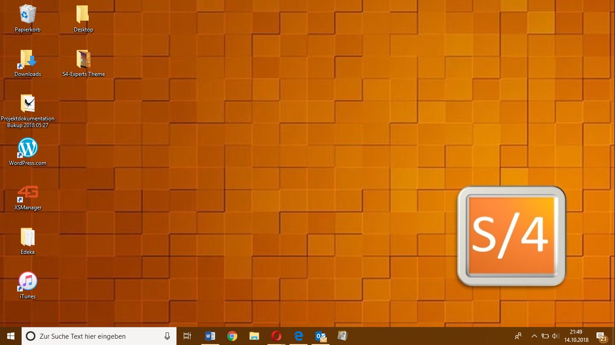Open File Explorer from the taskbar
This screenshot has width=615, height=345.
click(254, 336)
